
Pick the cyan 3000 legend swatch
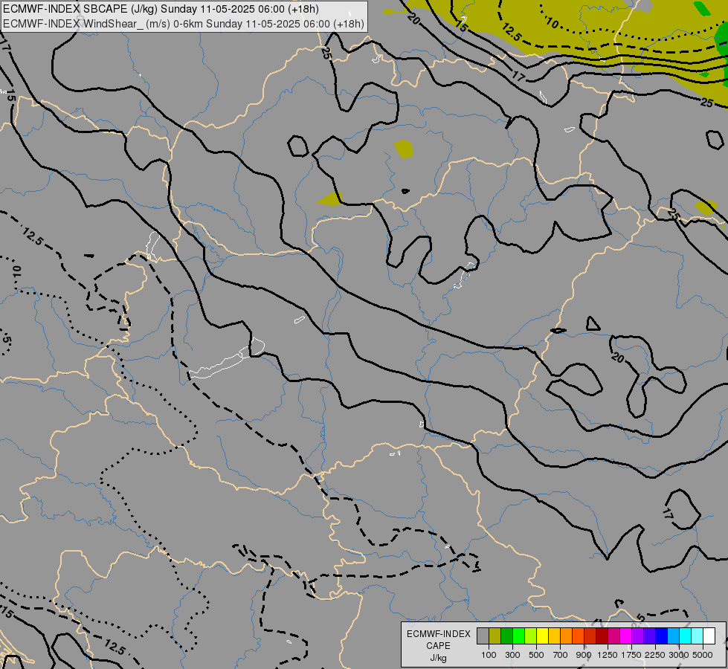point(686,636)
